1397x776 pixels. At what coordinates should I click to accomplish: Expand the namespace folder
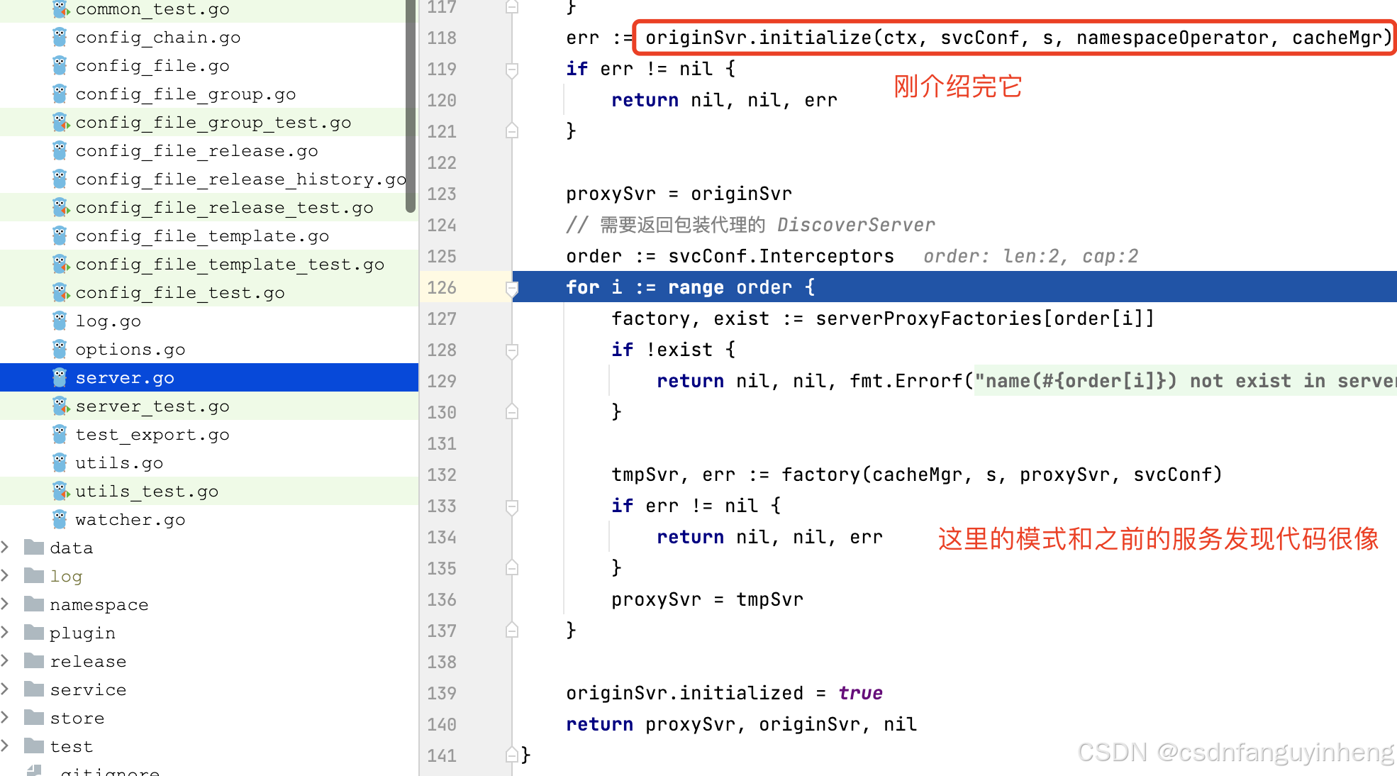coord(5,604)
